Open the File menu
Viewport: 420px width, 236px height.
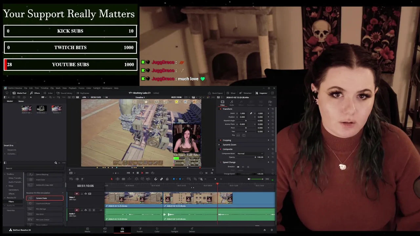coord(26,88)
